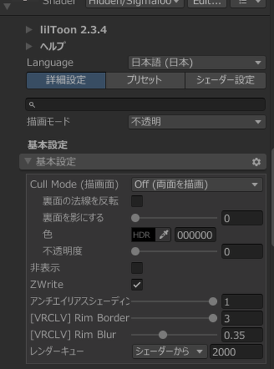The width and height of the screenshot is (274, 369).
Task: Uncheck the ZWrite checkbox
Action: coord(137,284)
